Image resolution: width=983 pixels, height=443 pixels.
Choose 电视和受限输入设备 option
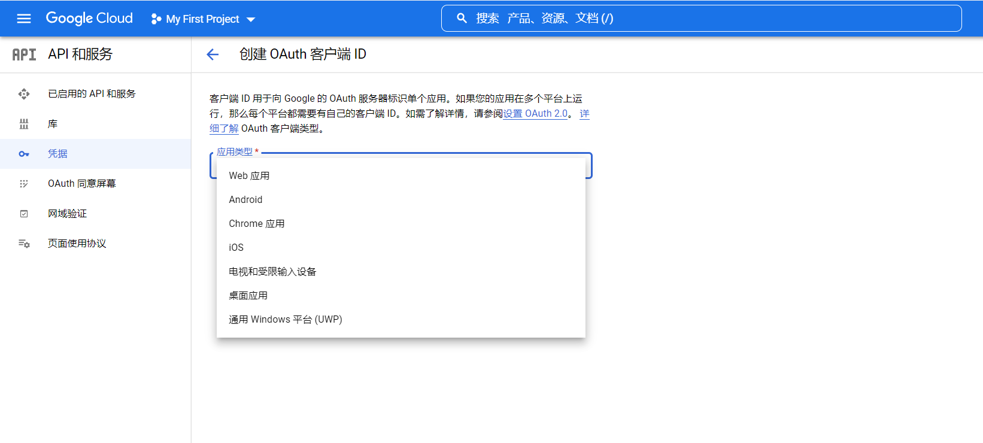click(272, 272)
